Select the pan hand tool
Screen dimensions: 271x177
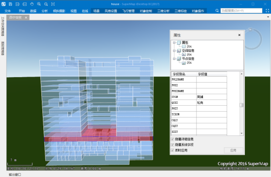[x=32, y=4]
